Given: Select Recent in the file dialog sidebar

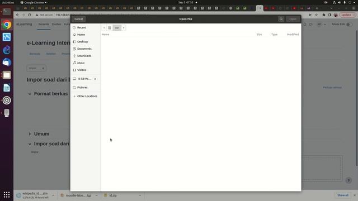Looking at the screenshot, I should click(86, 27).
